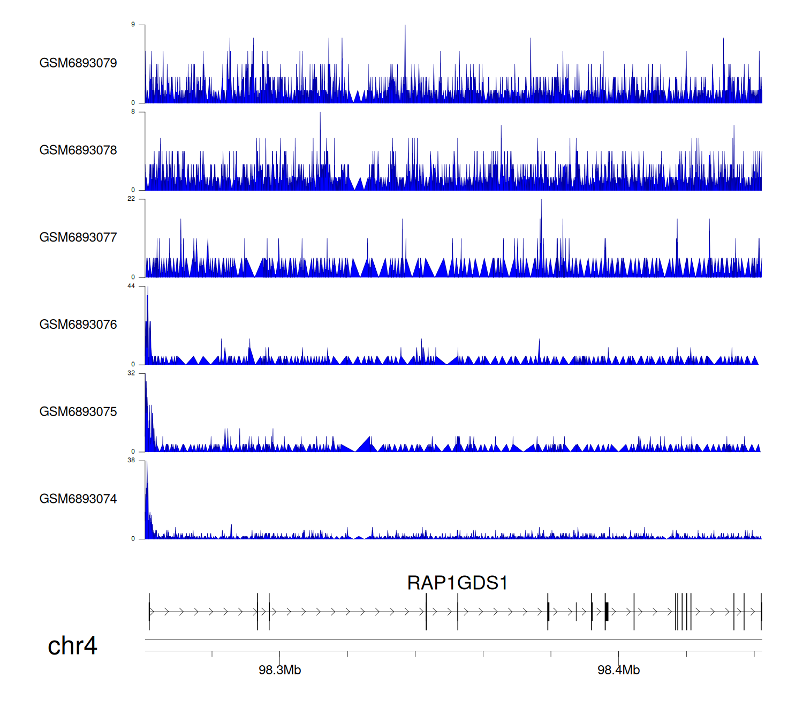Click the RAP1GDS1 gene name
This screenshot has height=707, width=803.
click(x=457, y=583)
